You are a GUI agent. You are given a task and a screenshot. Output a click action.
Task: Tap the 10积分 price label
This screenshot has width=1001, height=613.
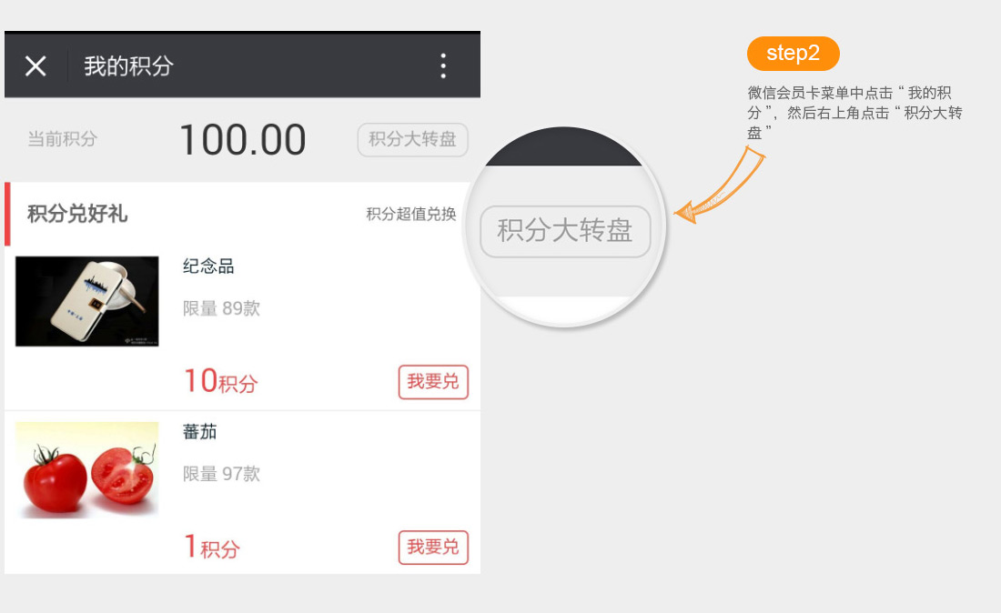(x=220, y=381)
